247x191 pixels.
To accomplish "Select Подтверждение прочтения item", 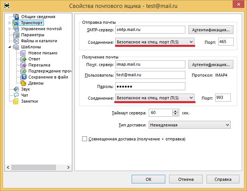I will pos(50,71).
